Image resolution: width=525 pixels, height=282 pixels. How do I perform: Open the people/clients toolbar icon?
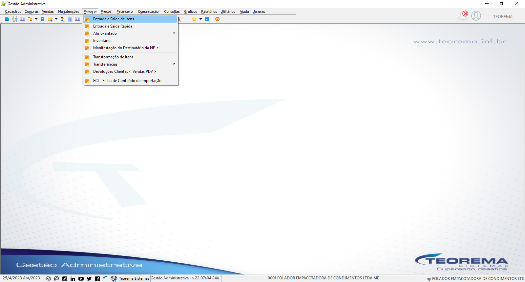point(15,19)
